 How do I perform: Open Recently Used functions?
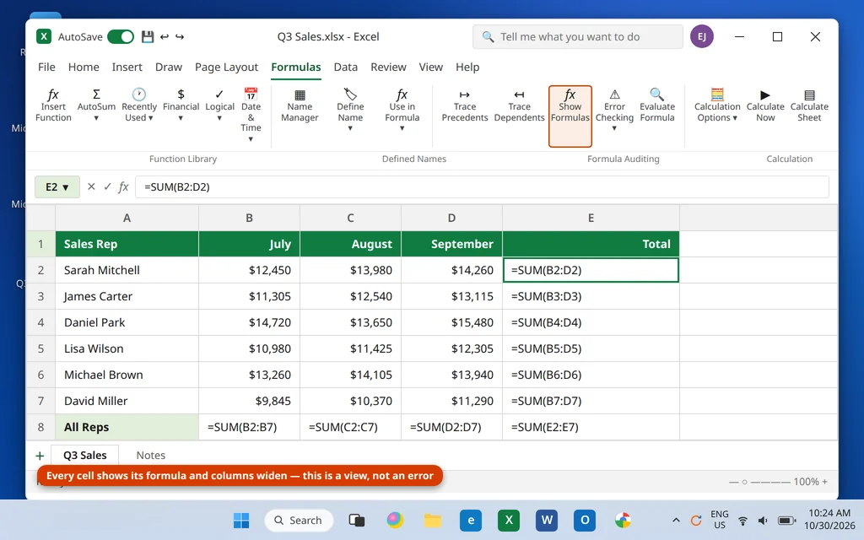(139, 105)
